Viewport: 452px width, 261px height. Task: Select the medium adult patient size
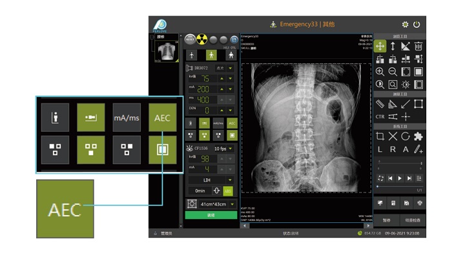[x=211, y=56]
